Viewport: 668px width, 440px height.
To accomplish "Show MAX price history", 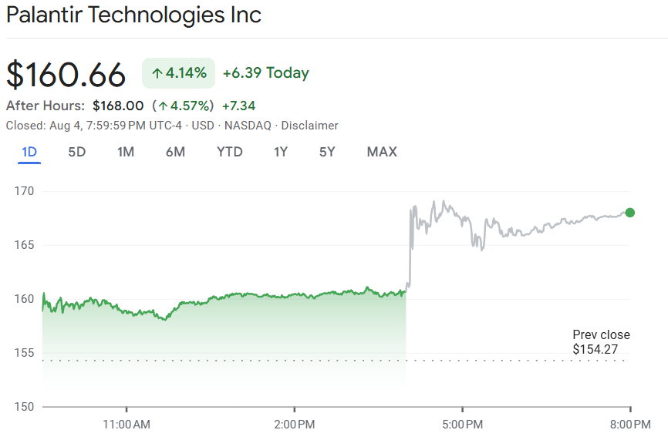I will pyautogui.click(x=382, y=152).
